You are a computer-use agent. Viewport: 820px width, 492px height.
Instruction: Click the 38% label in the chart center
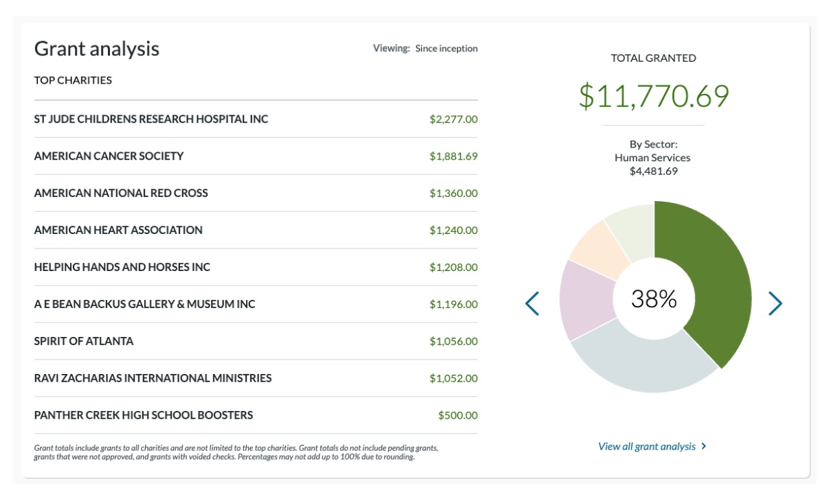pyautogui.click(x=654, y=299)
